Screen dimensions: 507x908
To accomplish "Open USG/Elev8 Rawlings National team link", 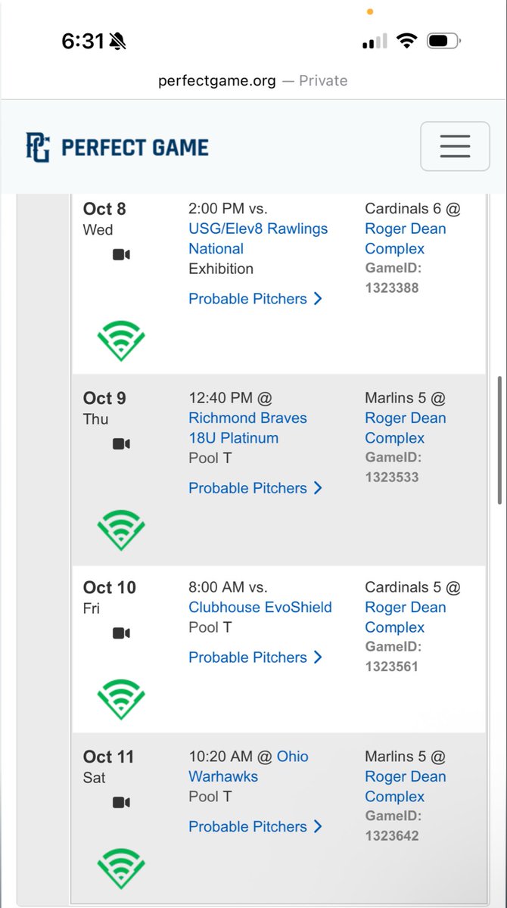I will (x=258, y=238).
